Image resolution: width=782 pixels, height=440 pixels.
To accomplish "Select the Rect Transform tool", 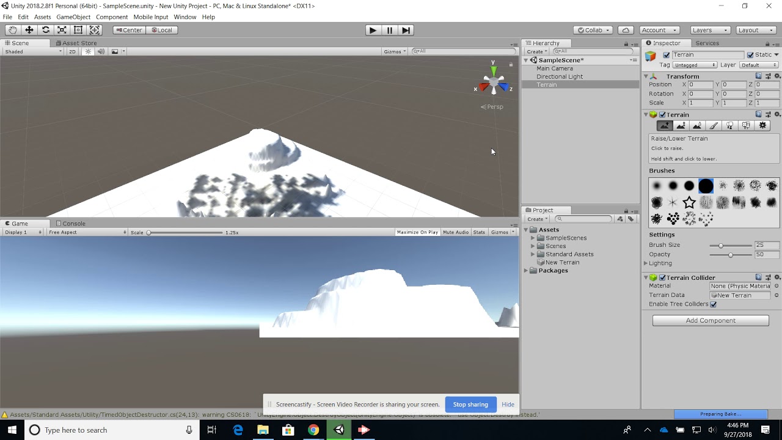I will [78, 30].
